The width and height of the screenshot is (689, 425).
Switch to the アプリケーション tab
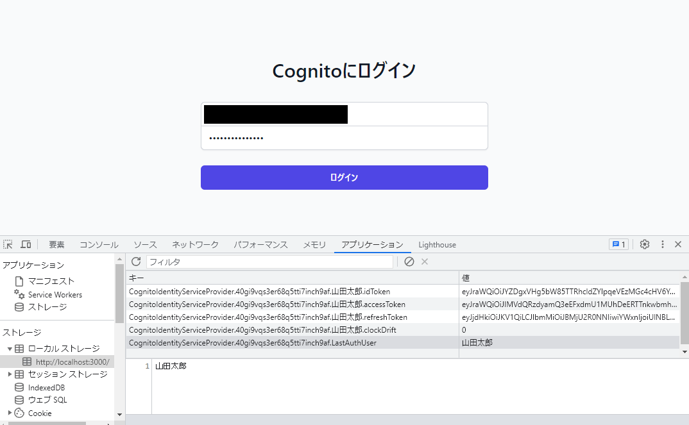372,244
